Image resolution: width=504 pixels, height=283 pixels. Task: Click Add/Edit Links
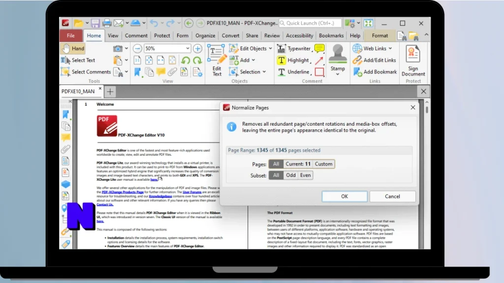pyautogui.click(x=374, y=60)
